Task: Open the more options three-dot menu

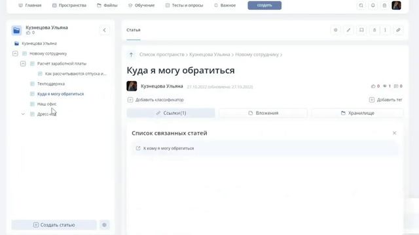Action: coord(385,30)
